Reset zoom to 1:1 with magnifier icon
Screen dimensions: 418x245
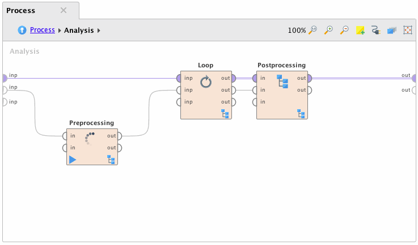(x=313, y=31)
